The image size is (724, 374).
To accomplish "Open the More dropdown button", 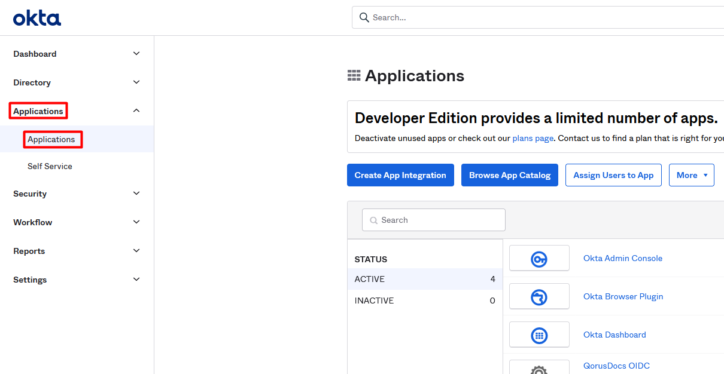I will 691,175.
